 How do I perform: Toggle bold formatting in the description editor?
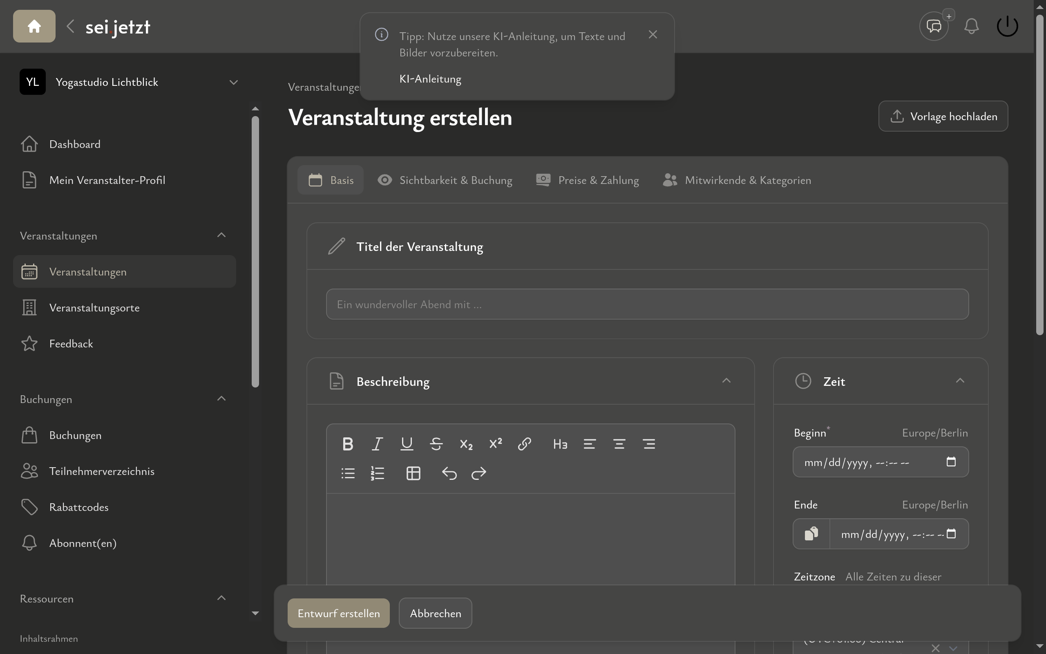click(x=348, y=443)
